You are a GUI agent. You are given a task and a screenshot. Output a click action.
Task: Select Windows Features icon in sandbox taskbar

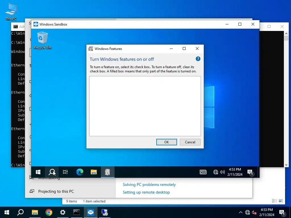(107, 172)
